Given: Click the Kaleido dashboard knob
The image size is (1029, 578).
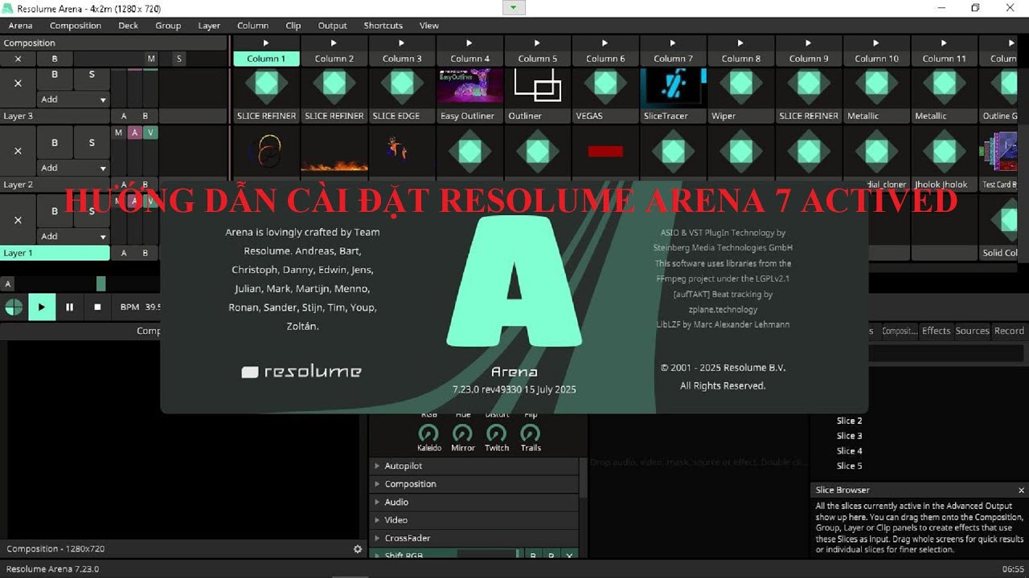Looking at the screenshot, I should tap(428, 433).
